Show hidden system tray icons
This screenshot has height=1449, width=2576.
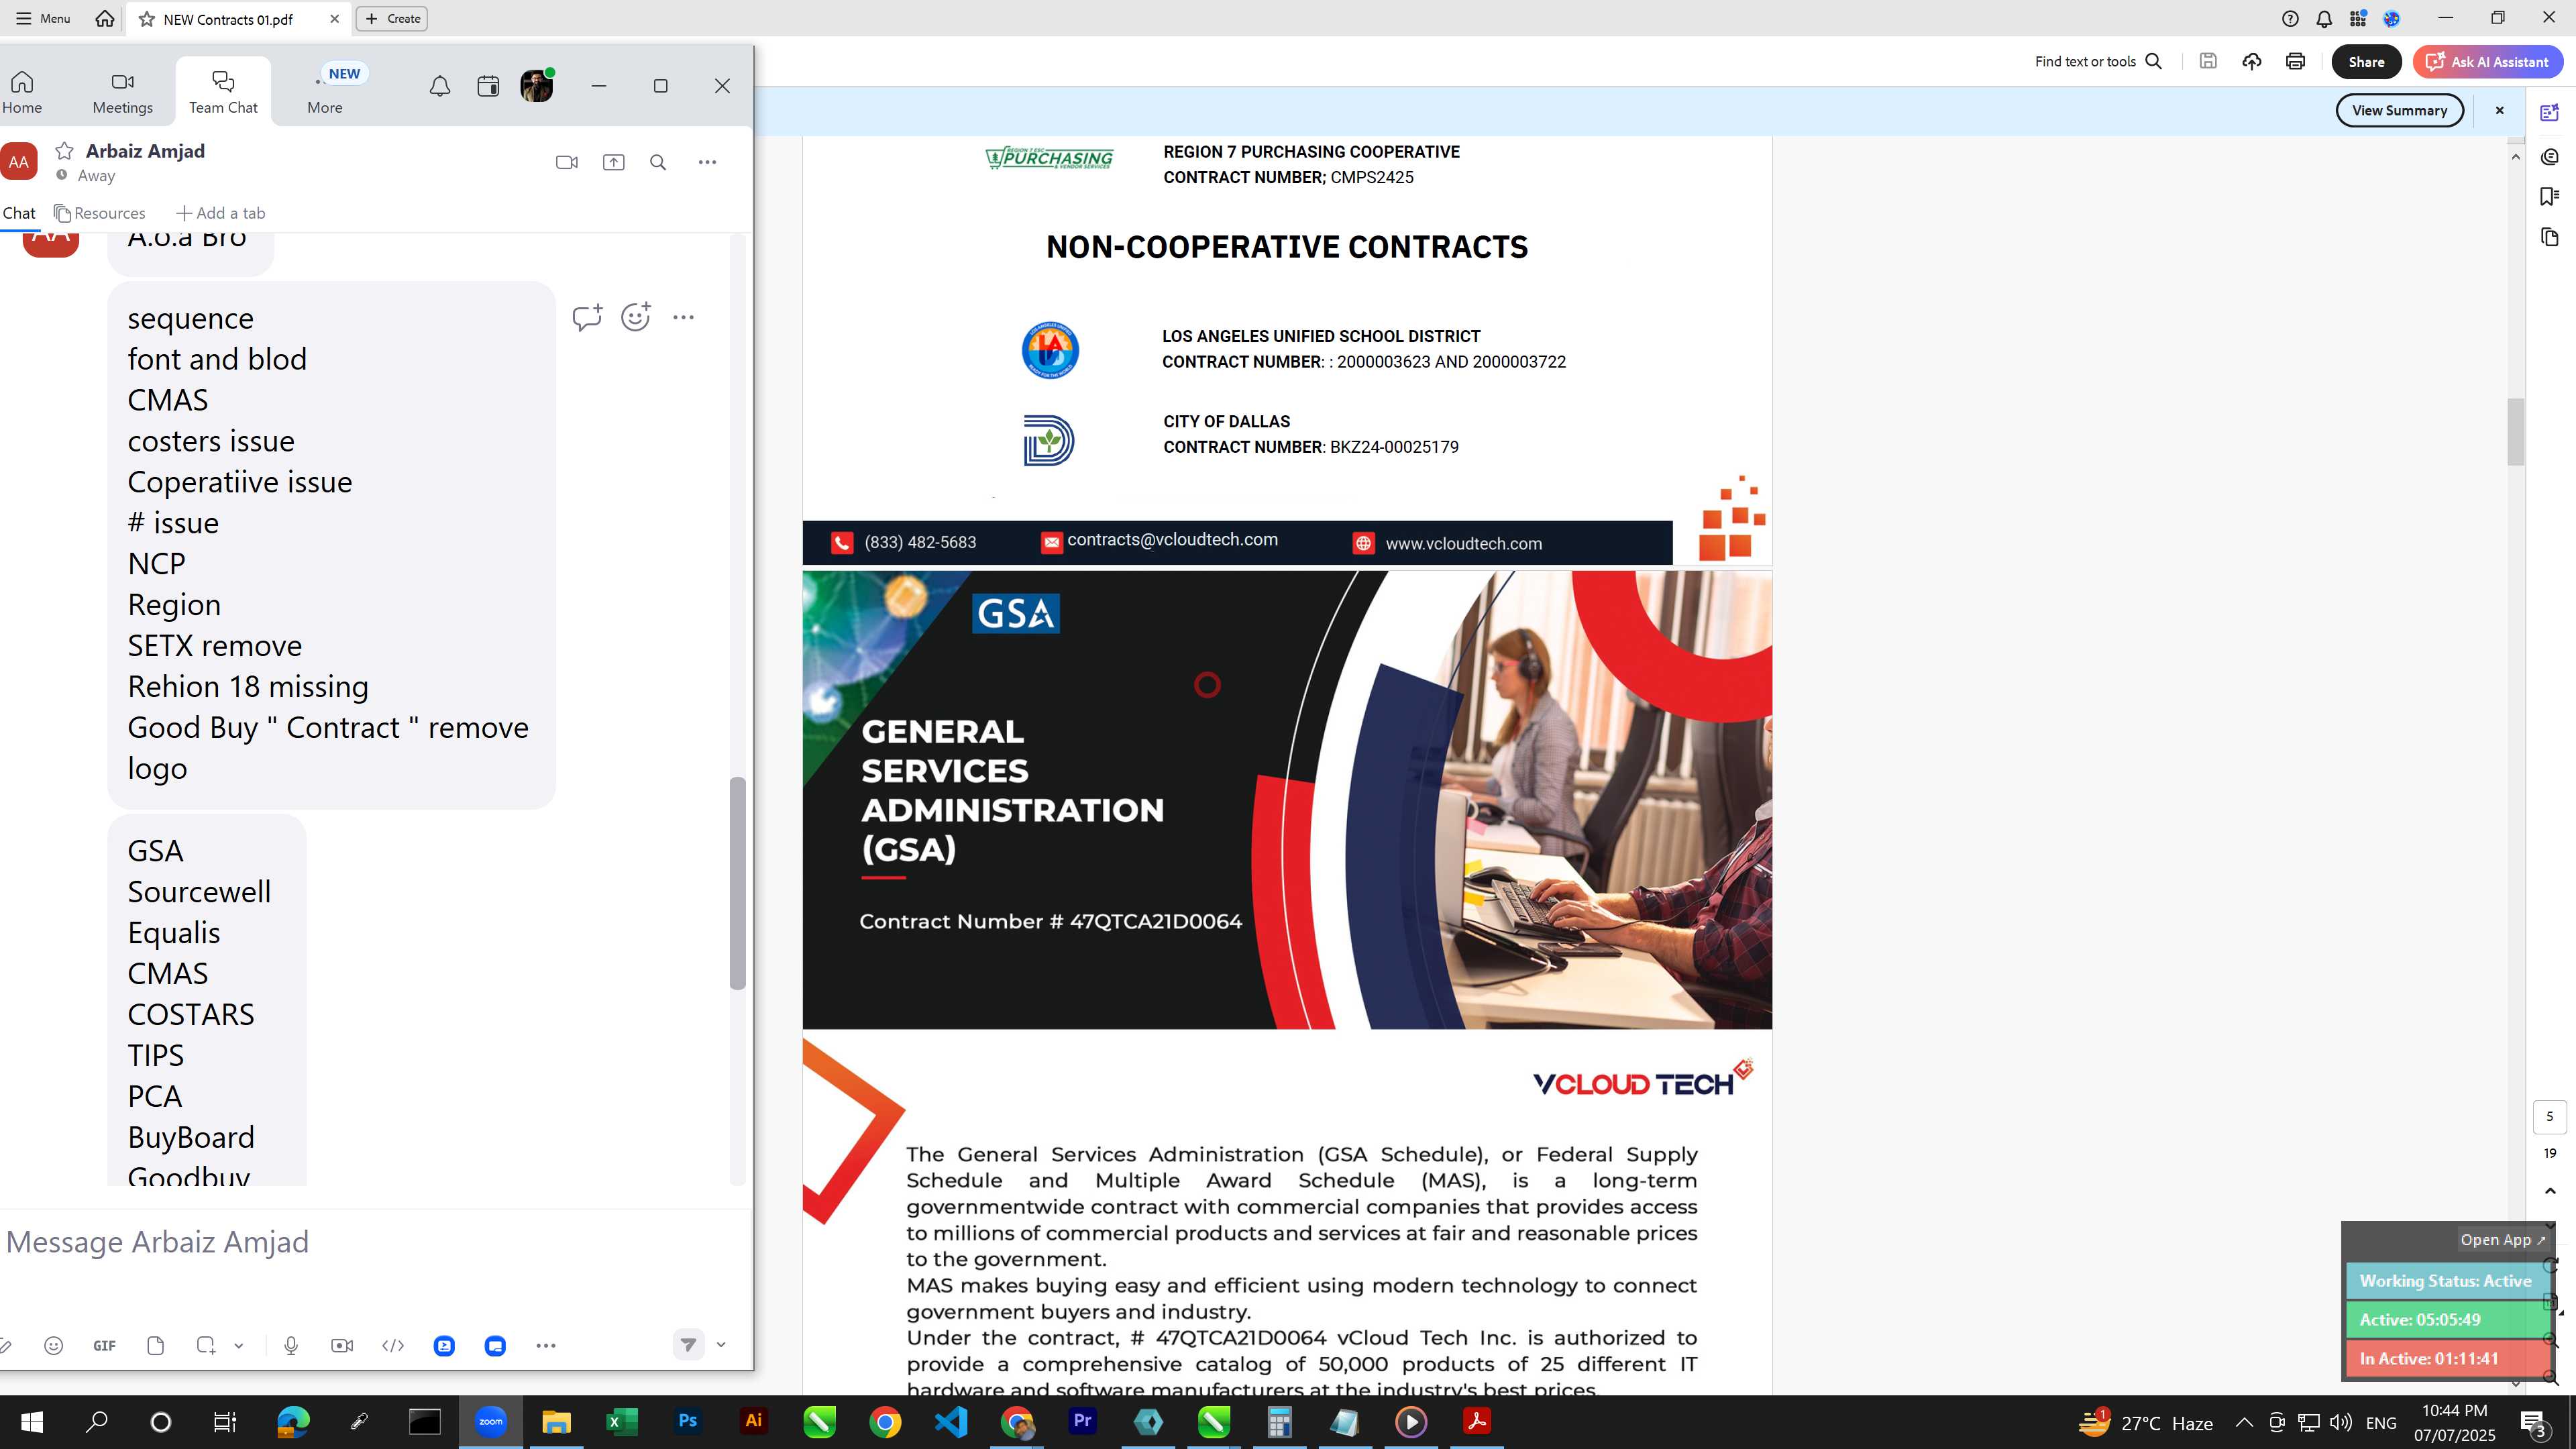pyautogui.click(x=2243, y=1422)
